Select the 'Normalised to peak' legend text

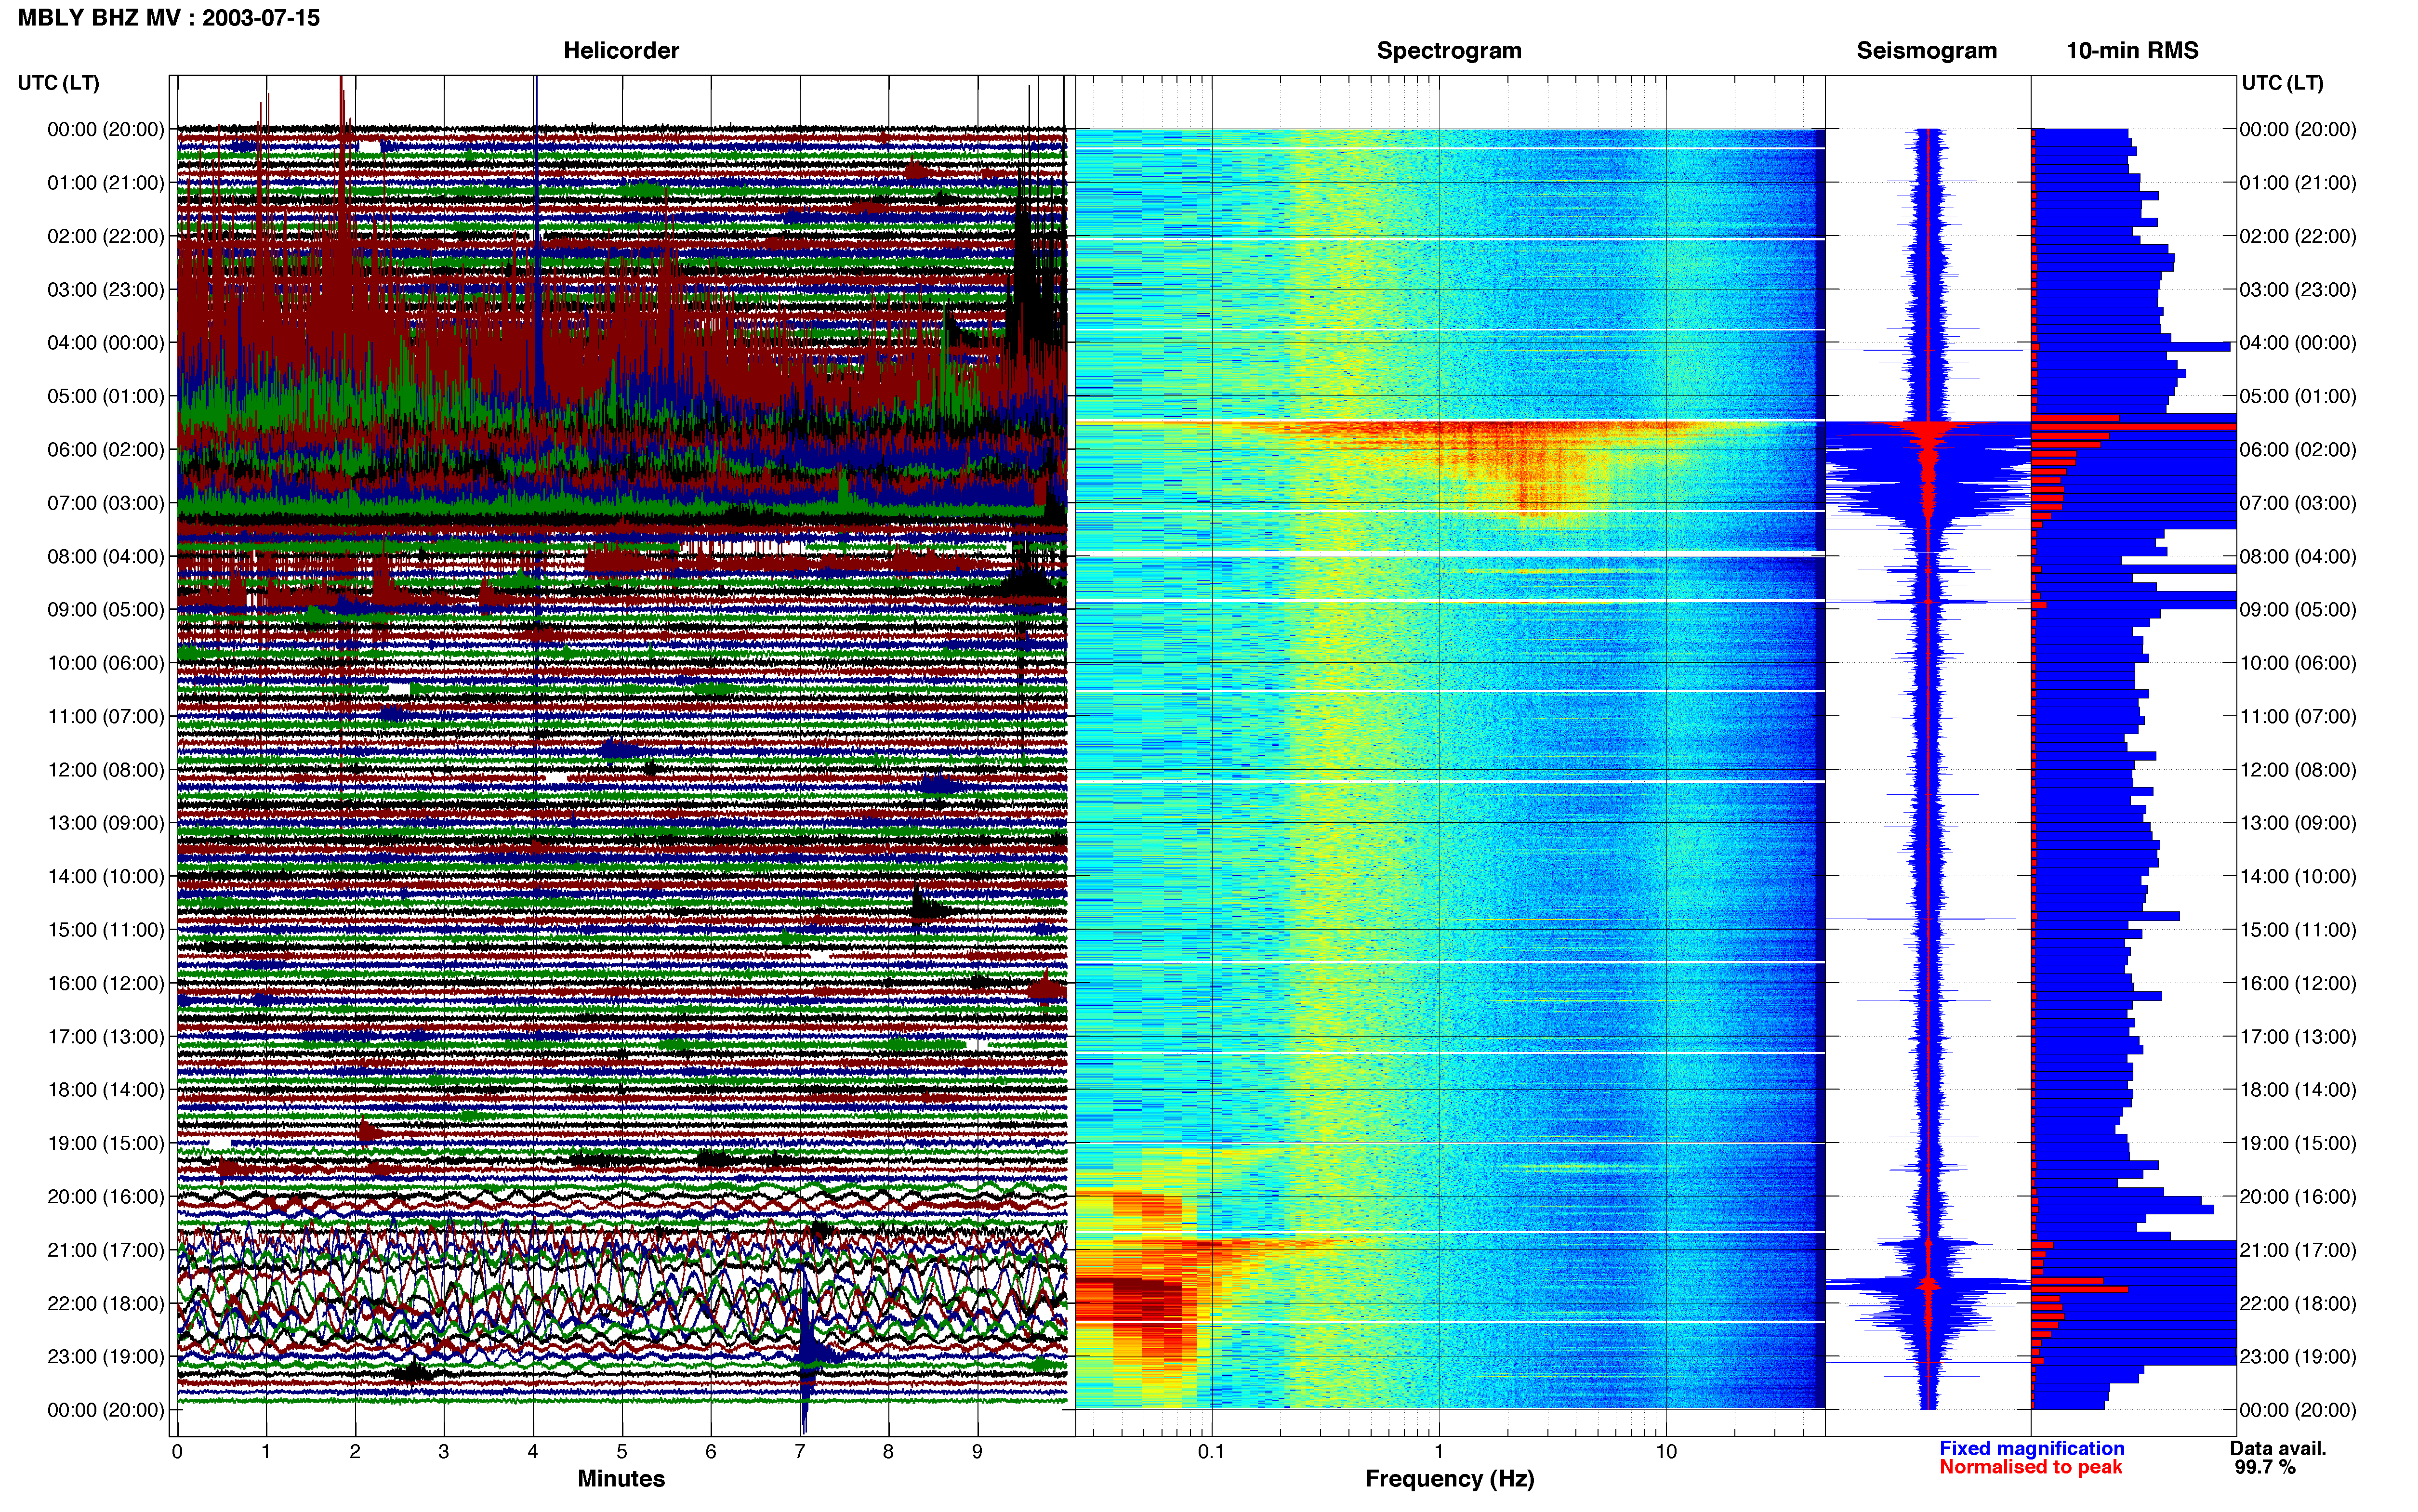pyautogui.click(x=2030, y=1467)
